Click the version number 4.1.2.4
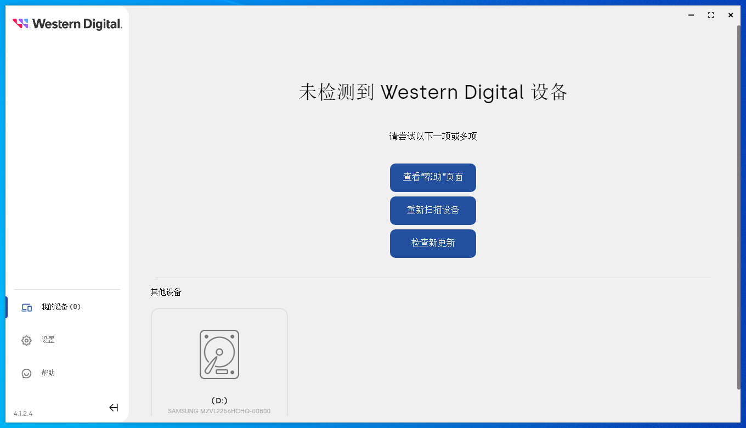 click(x=23, y=413)
